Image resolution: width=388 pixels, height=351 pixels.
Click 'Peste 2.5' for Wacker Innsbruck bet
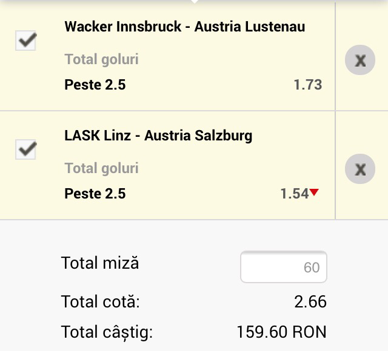coord(95,85)
